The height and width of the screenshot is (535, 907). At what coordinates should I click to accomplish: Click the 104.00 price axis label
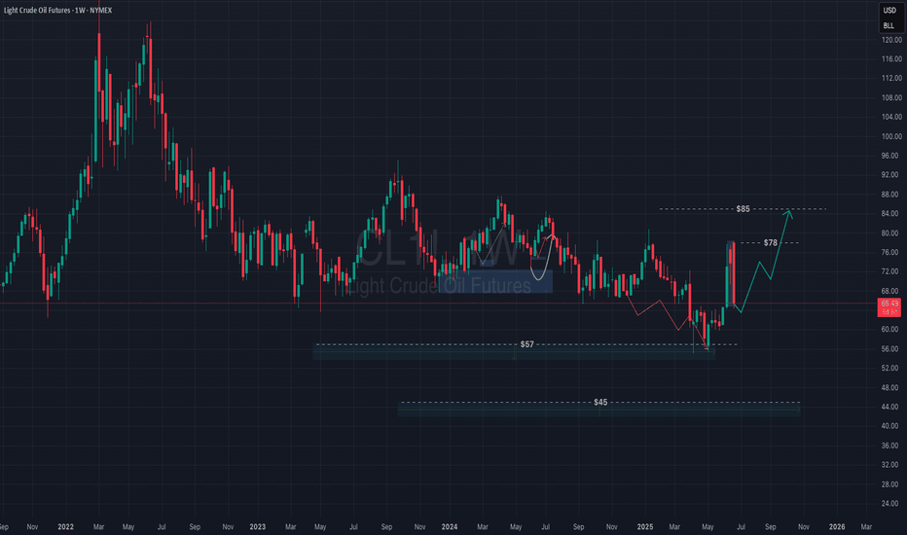pos(891,117)
